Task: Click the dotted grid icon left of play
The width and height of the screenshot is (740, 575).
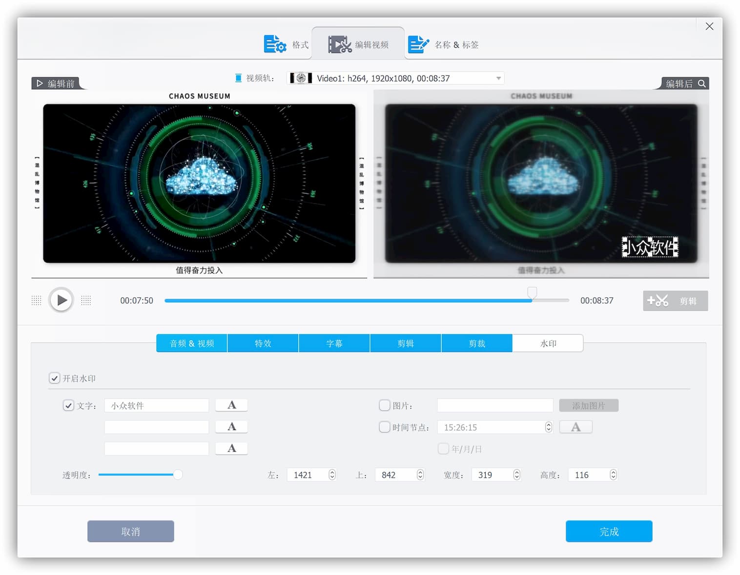Action: point(37,300)
